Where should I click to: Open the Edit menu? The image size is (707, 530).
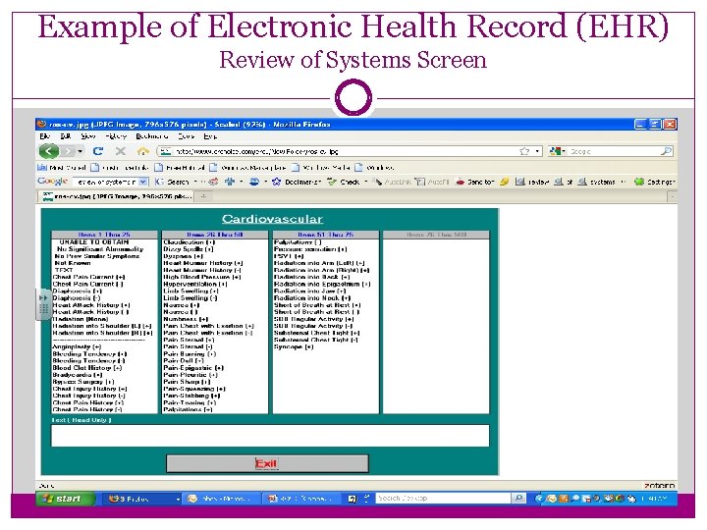[66, 136]
